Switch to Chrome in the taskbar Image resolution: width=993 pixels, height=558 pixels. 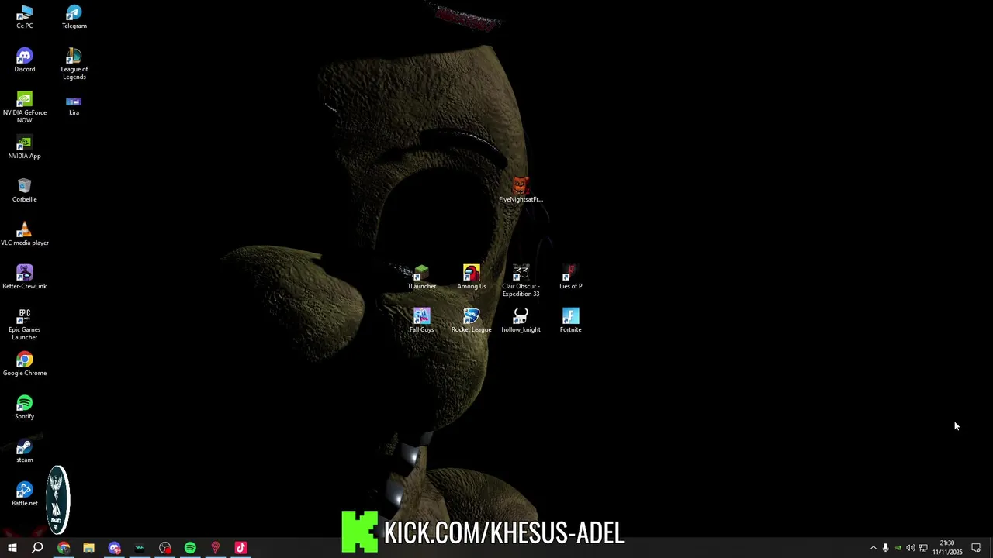(x=64, y=548)
